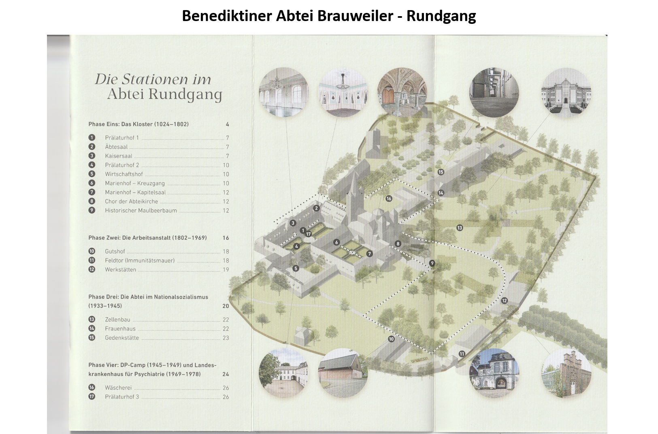Select map marker 14 on the abbey map
Image resolution: width=658 pixels, height=434 pixels.
441,193
